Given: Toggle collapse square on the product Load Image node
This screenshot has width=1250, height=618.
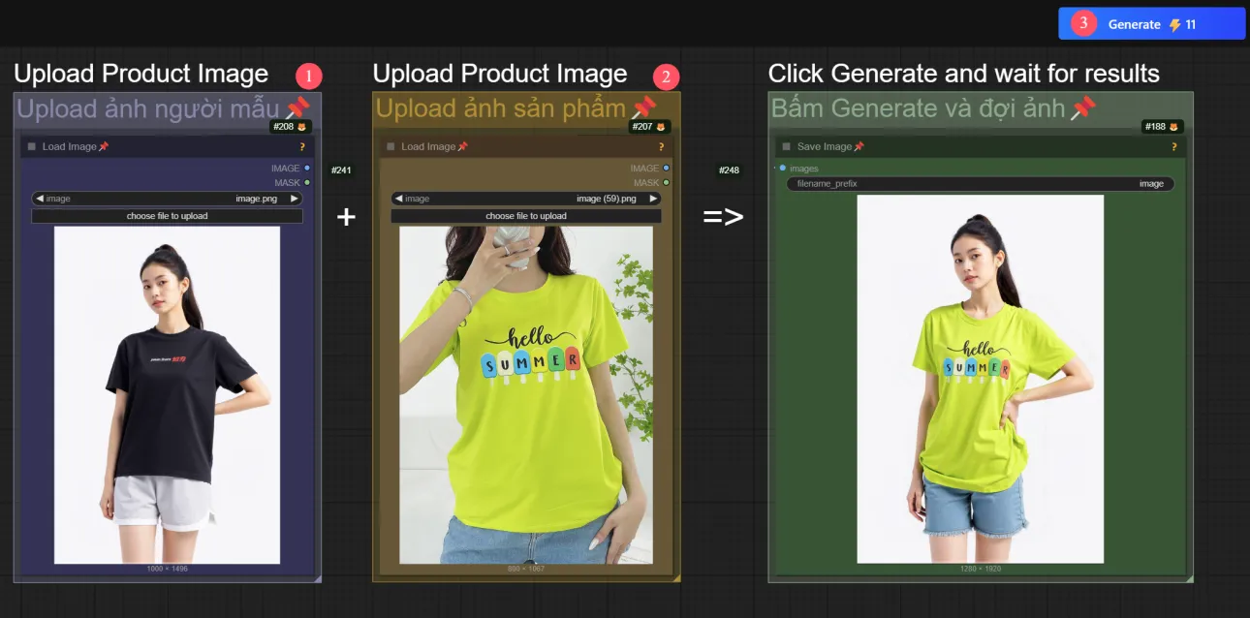Looking at the screenshot, I should [x=391, y=147].
